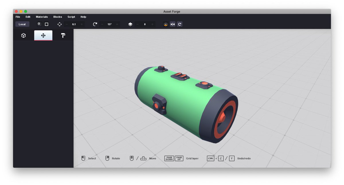This screenshot has width=344, height=185.
Task: Click the CTRL key hint
Action: (210, 158)
